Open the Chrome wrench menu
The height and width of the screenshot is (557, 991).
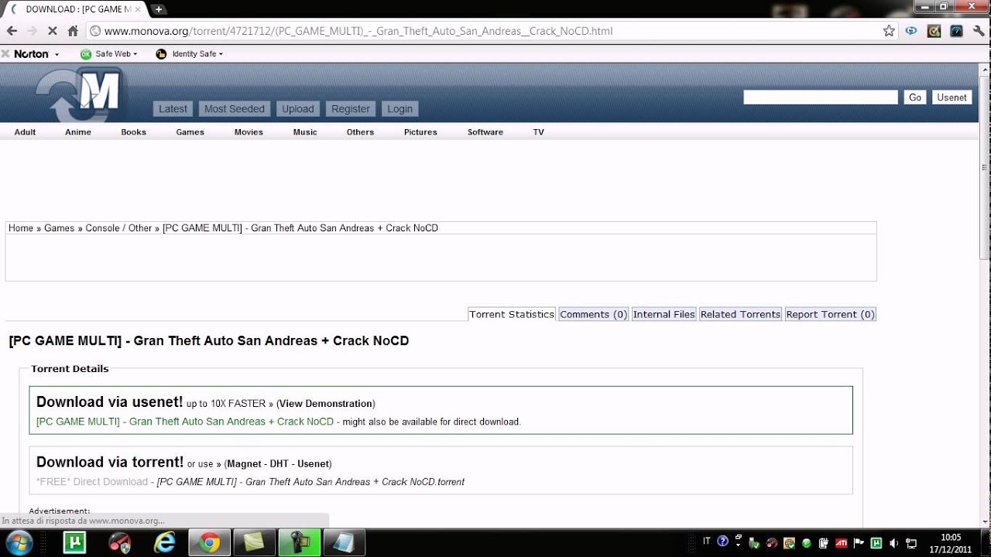pyautogui.click(x=979, y=31)
